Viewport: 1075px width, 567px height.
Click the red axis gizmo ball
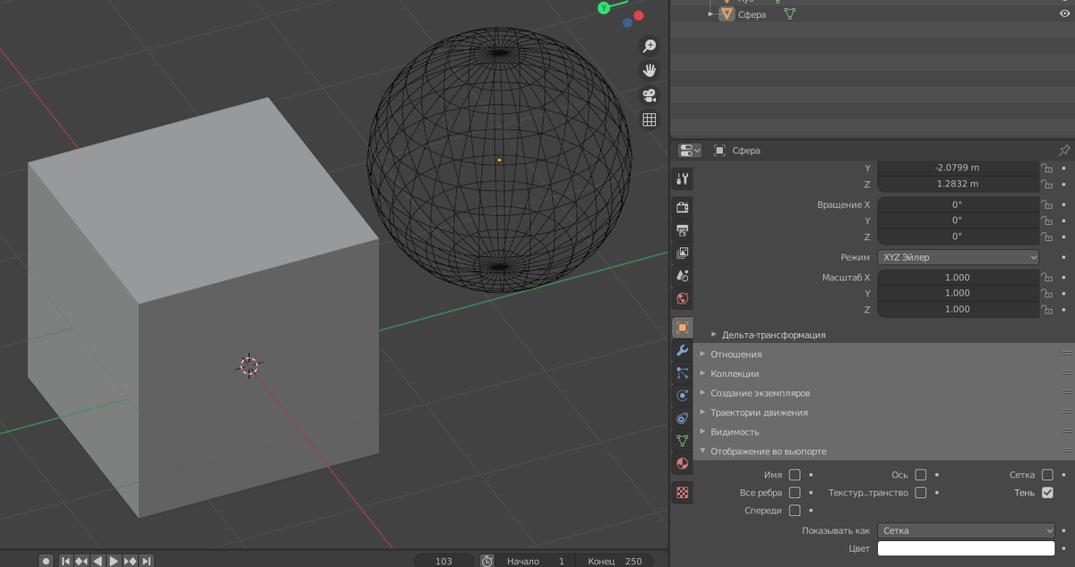pyautogui.click(x=639, y=15)
